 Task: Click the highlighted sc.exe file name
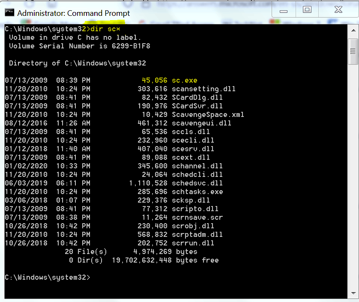click(x=185, y=81)
